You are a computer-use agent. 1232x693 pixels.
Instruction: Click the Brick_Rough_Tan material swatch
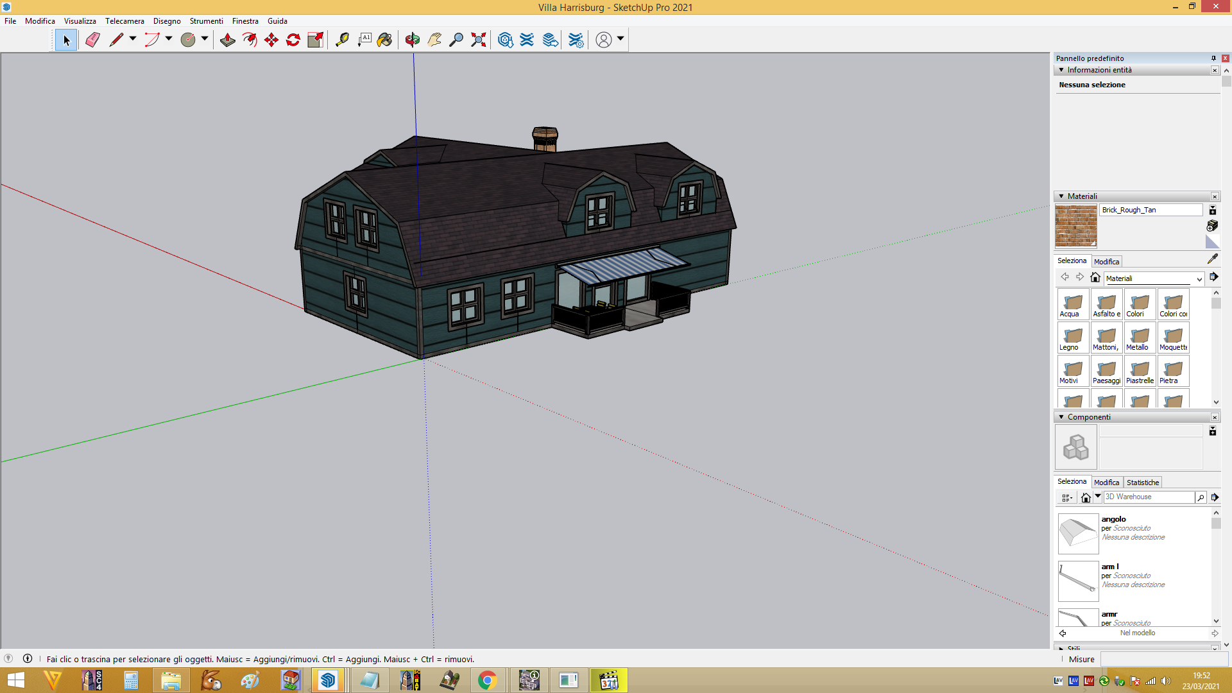(1076, 227)
